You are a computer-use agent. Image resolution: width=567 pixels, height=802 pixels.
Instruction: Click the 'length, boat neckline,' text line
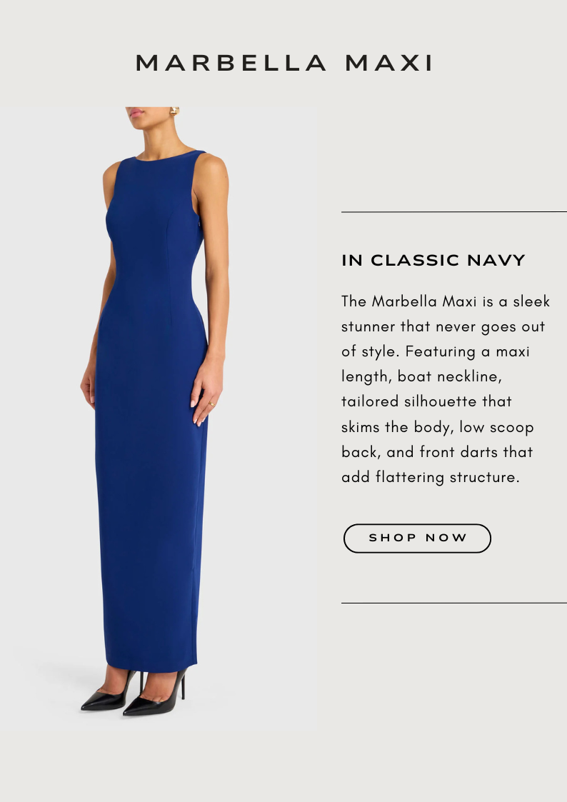pos(422,377)
